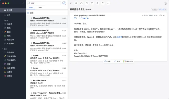Archive the email using archive box icon
This screenshot has height=99, width=169.
[x=92, y=3]
